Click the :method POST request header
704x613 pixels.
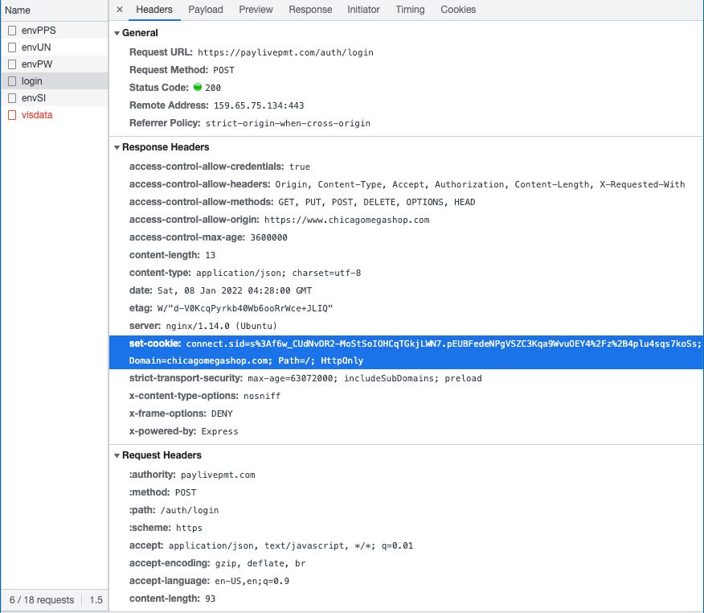186,492
